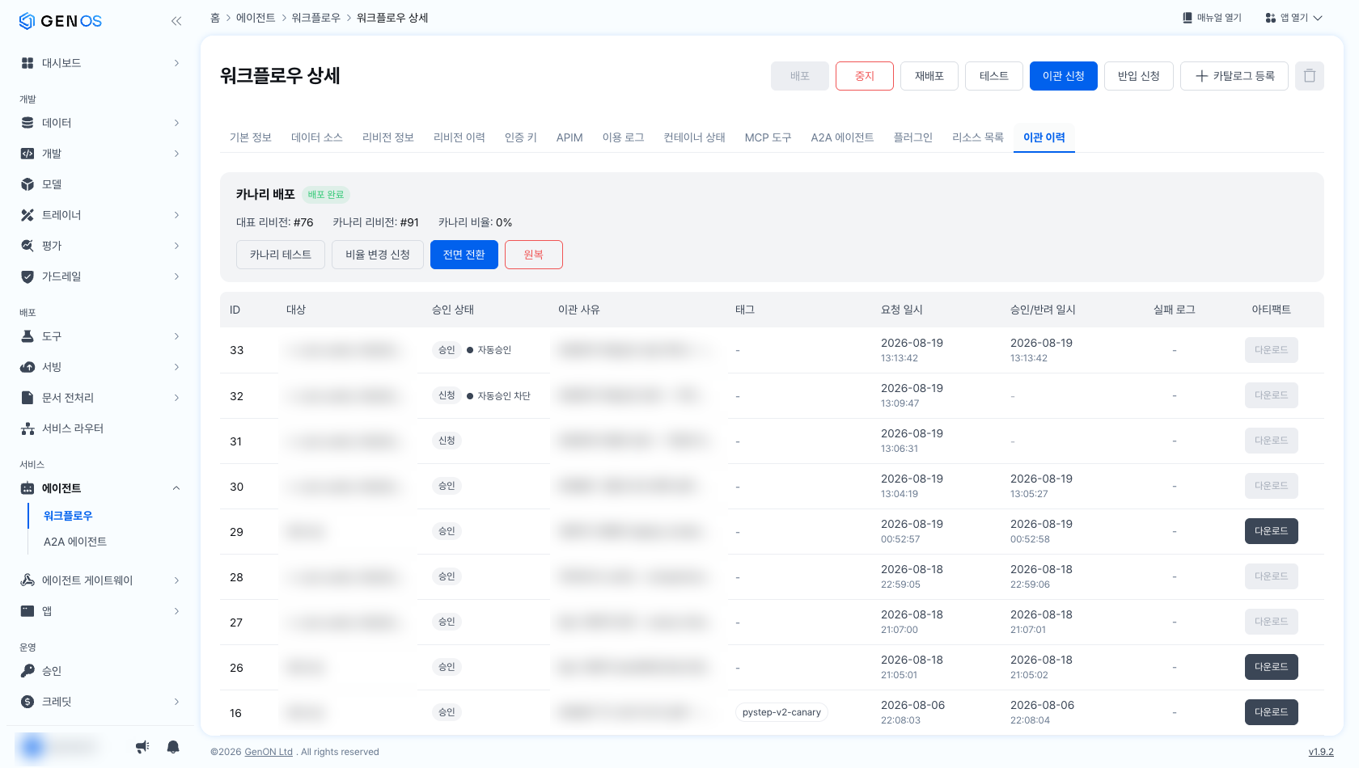Click the 이관 신청 button

1064,76
